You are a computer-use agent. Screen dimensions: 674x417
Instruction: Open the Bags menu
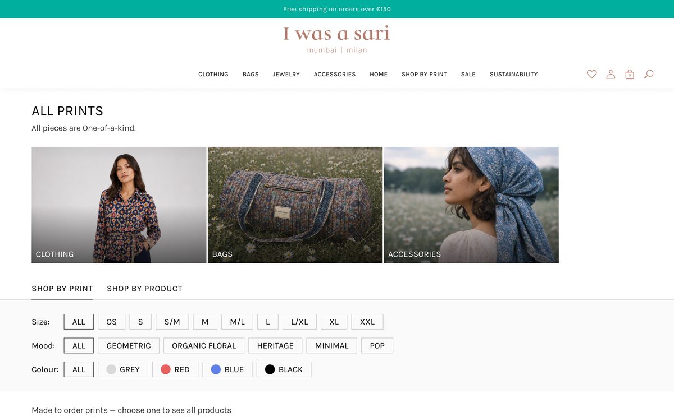coord(251,74)
